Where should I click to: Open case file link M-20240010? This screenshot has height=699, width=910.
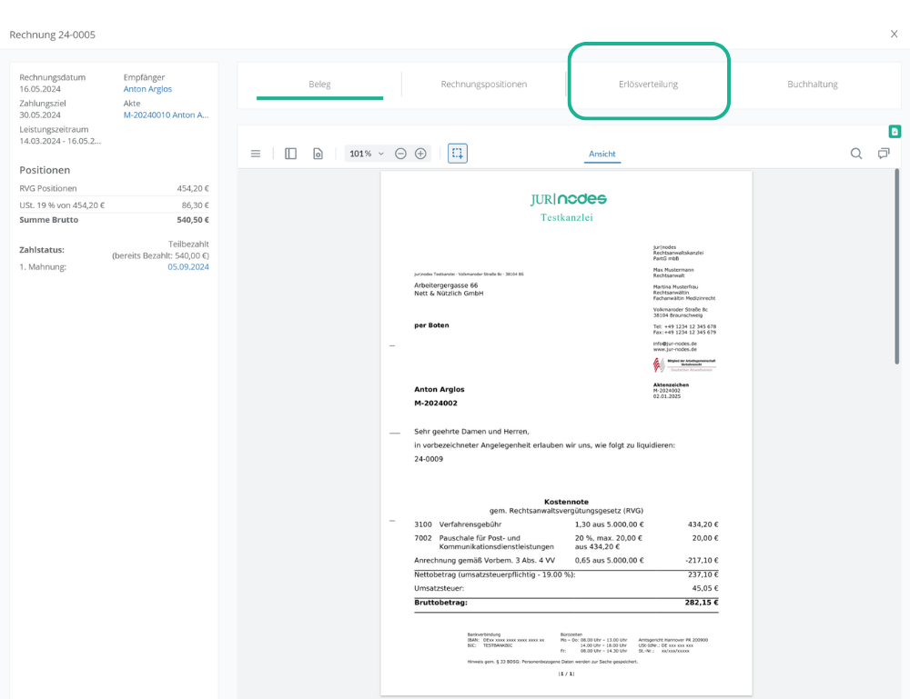point(166,115)
